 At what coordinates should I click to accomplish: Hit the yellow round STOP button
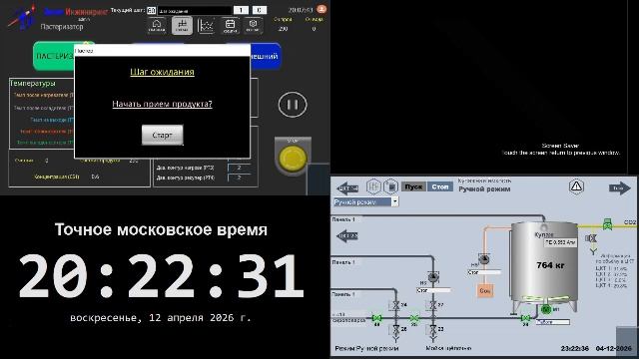293,159
